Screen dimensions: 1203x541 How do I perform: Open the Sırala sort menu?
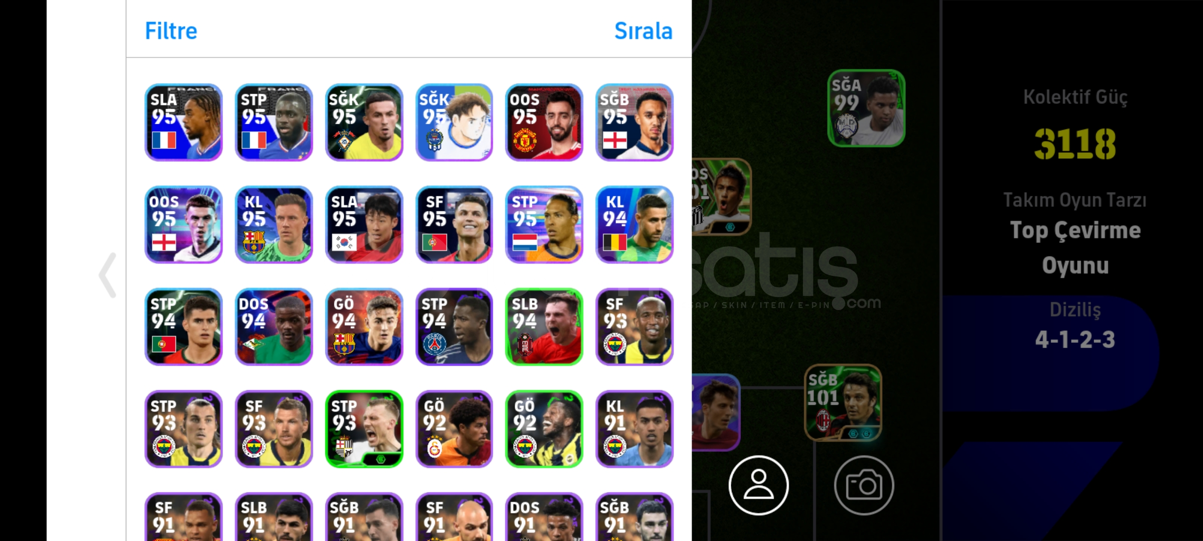(x=643, y=31)
